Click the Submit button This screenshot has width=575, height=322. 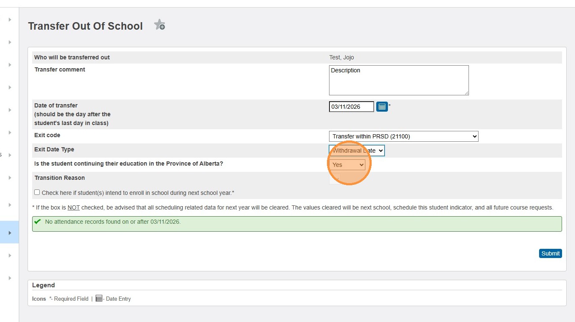(x=550, y=253)
